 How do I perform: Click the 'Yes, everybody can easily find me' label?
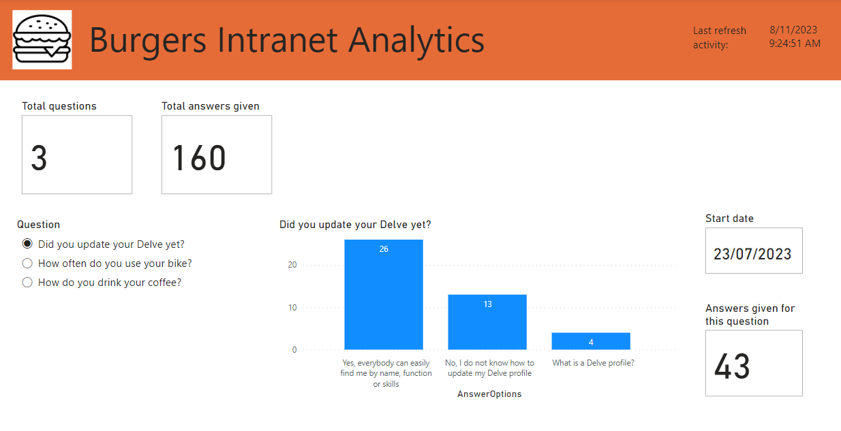pyautogui.click(x=386, y=373)
